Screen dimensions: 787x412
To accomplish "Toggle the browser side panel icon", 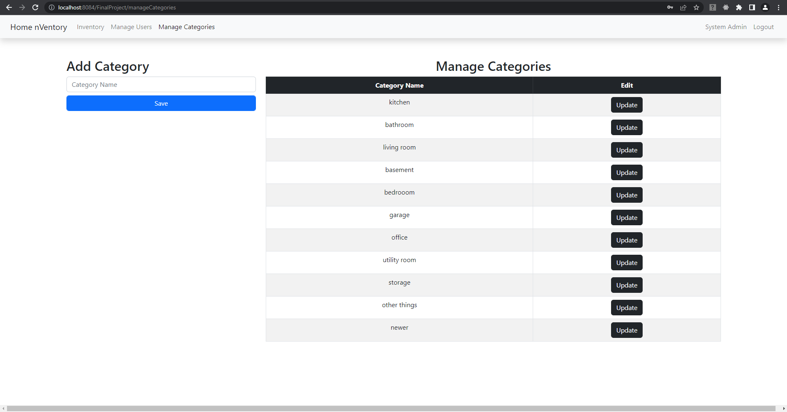I will pos(752,7).
